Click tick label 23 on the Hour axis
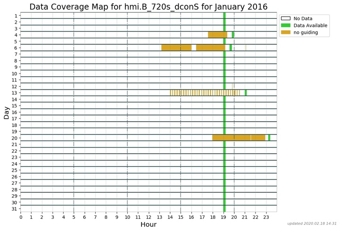This screenshot has width=340, height=231. (266, 217)
